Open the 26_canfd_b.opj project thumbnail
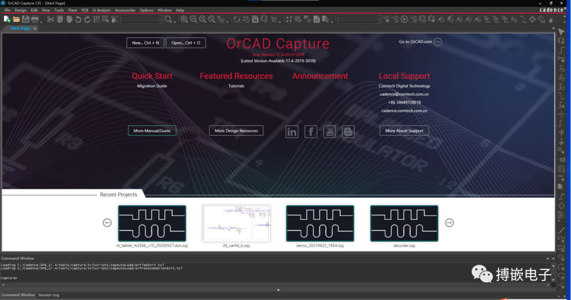571x300 pixels. 236,223
